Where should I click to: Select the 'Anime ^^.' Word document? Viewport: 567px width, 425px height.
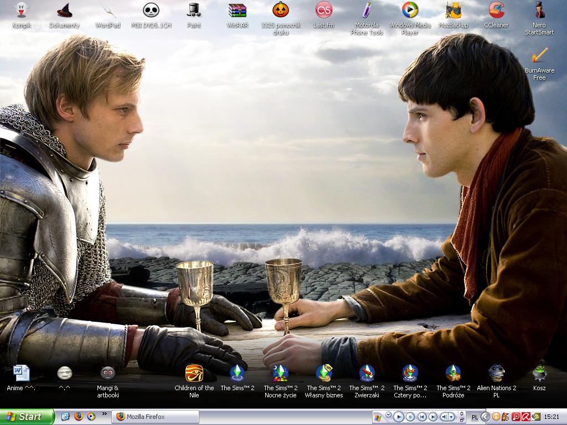click(x=22, y=378)
